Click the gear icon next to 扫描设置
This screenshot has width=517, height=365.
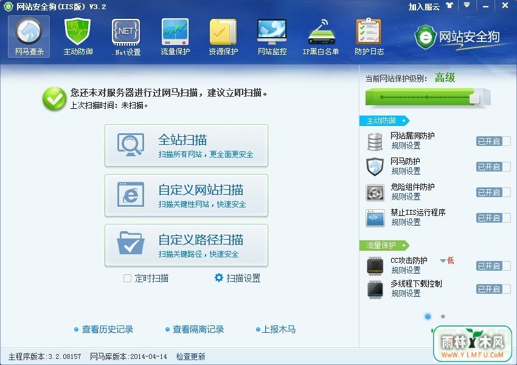click(x=218, y=277)
